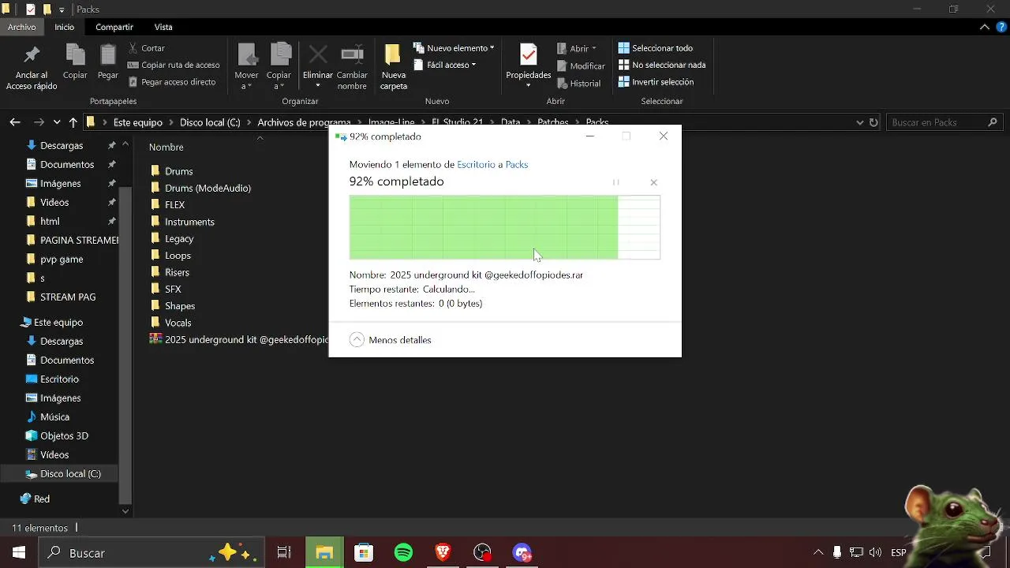Click the Historial command
1010x568 pixels.
[x=578, y=83]
